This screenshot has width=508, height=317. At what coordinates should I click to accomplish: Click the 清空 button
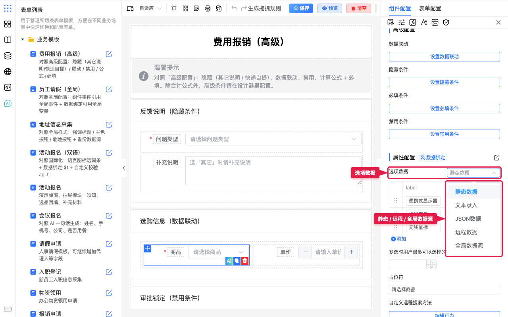point(358,8)
